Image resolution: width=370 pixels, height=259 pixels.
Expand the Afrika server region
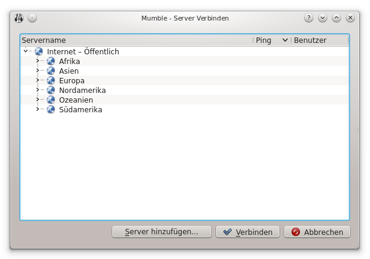pyautogui.click(x=37, y=61)
